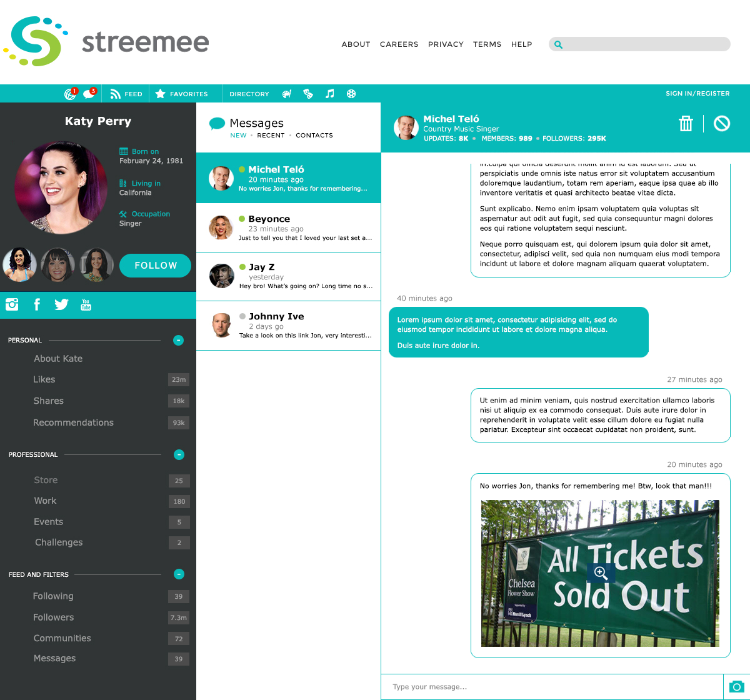Click Katy Perry's large profile photo
The image size is (750, 700).
pyautogui.click(x=61, y=187)
